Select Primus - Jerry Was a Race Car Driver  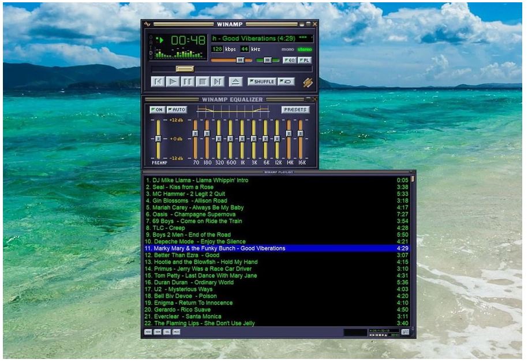(276, 269)
